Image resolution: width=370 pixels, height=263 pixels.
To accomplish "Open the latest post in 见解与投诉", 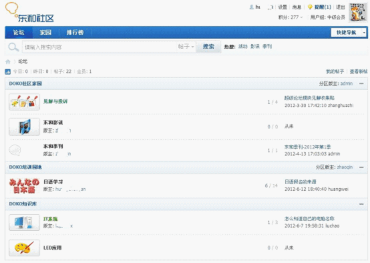I will point(309,98).
